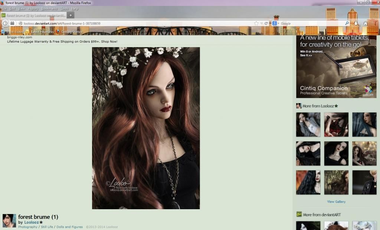Click the View Gallery link
Image resolution: width=380 pixels, height=230 pixels.
click(336, 202)
